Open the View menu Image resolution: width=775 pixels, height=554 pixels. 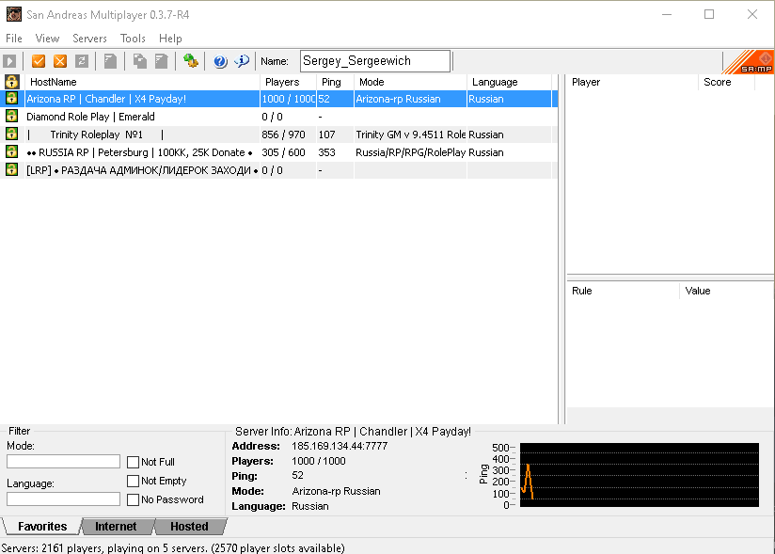pyautogui.click(x=47, y=38)
